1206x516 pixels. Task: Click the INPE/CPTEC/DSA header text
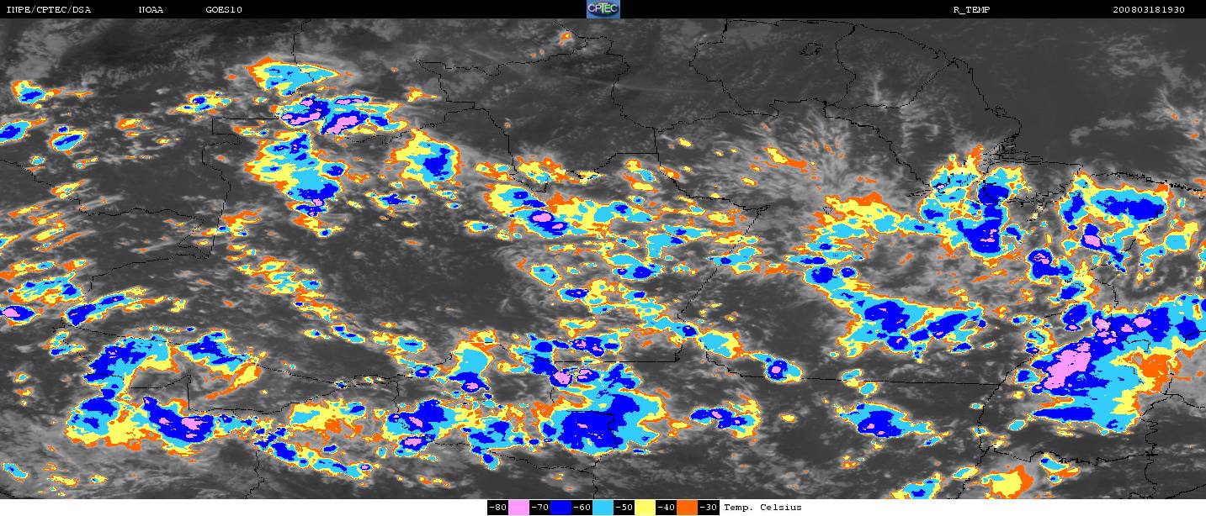pyautogui.click(x=48, y=10)
